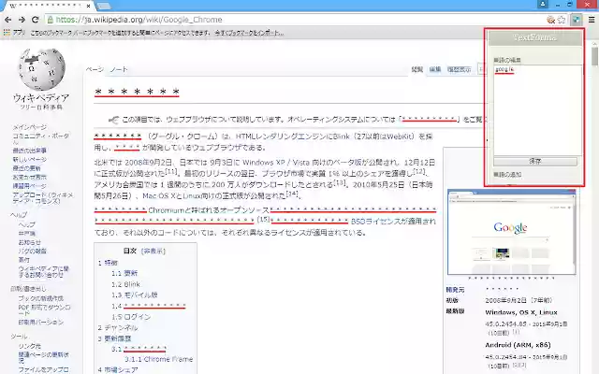Open footnote reference [11]
The image size is (599, 374).
coord(170,170)
